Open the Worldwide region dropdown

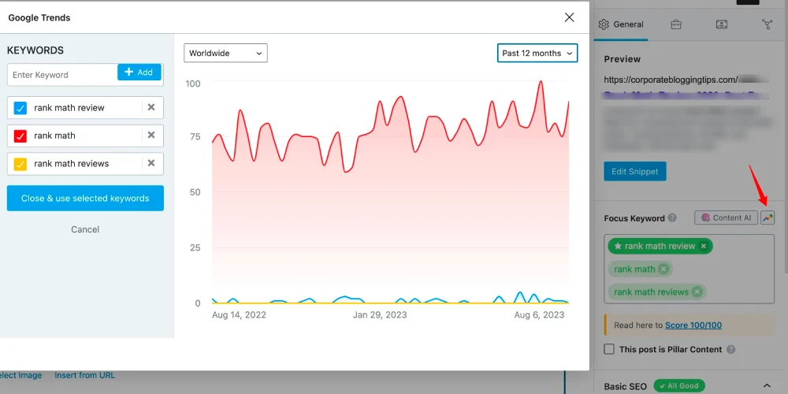[x=225, y=54]
